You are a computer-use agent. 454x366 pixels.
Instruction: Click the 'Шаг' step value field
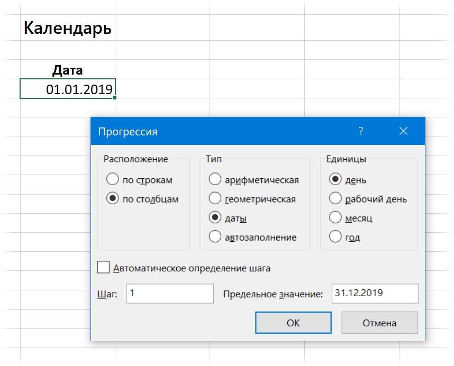(x=170, y=294)
